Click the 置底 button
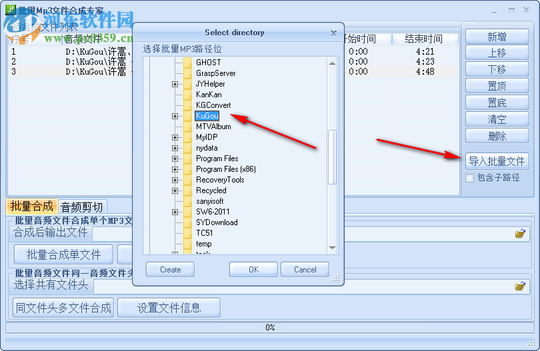Viewport: 540px width, 351px height. pyautogui.click(x=497, y=103)
